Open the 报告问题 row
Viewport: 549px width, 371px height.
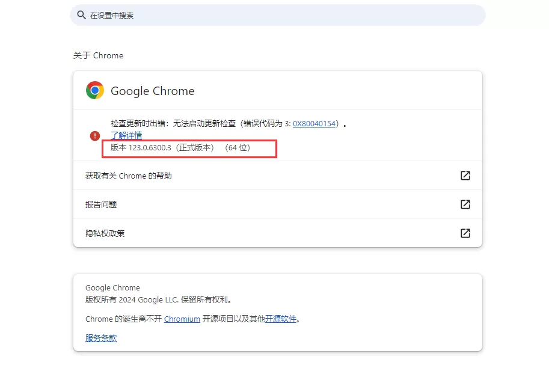278,204
